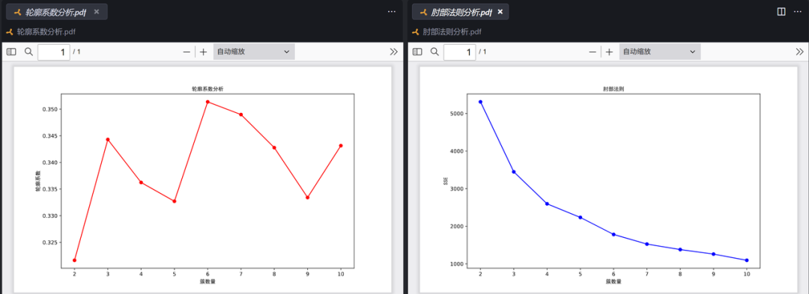Image resolution: width=809 pixels, height=294 pixels.
Task: Open find search in right PDF viewer
Action: pos(435,52)
